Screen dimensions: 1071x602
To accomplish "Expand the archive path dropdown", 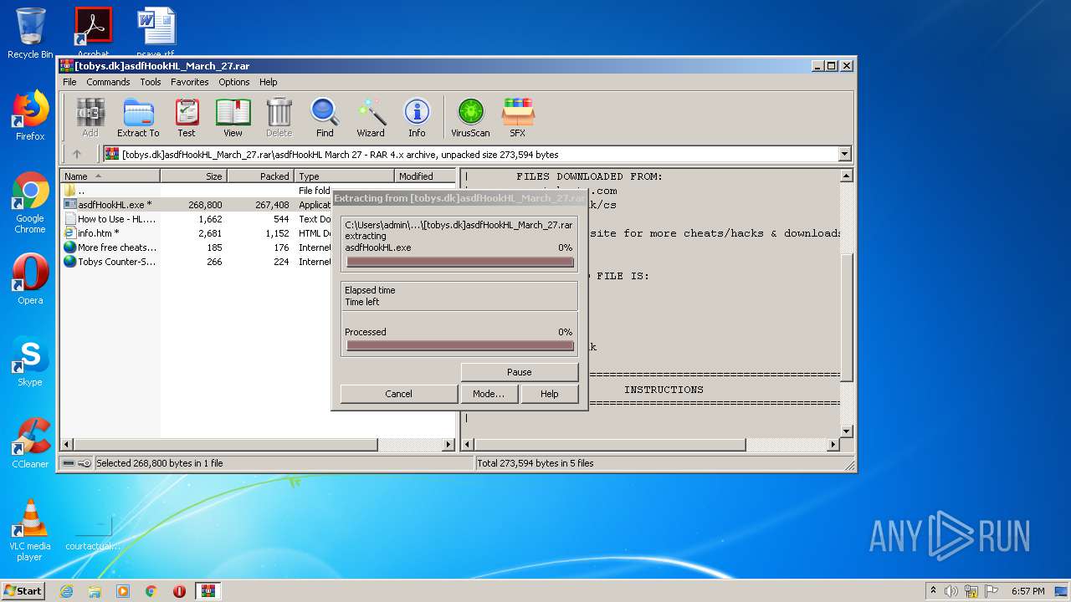I will point(844,154).
